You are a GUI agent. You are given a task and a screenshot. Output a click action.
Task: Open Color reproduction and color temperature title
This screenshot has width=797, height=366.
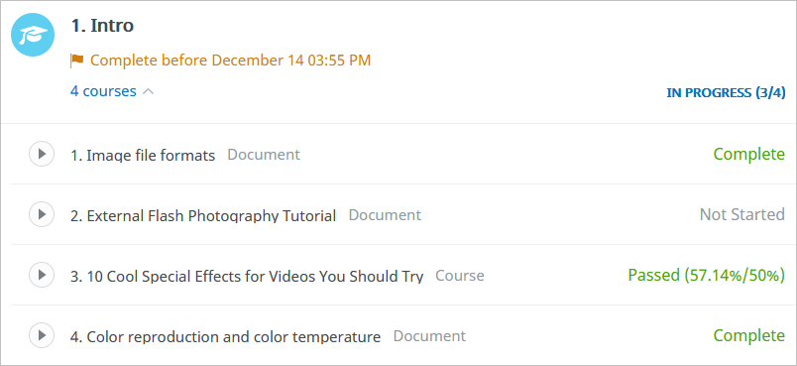226,336
